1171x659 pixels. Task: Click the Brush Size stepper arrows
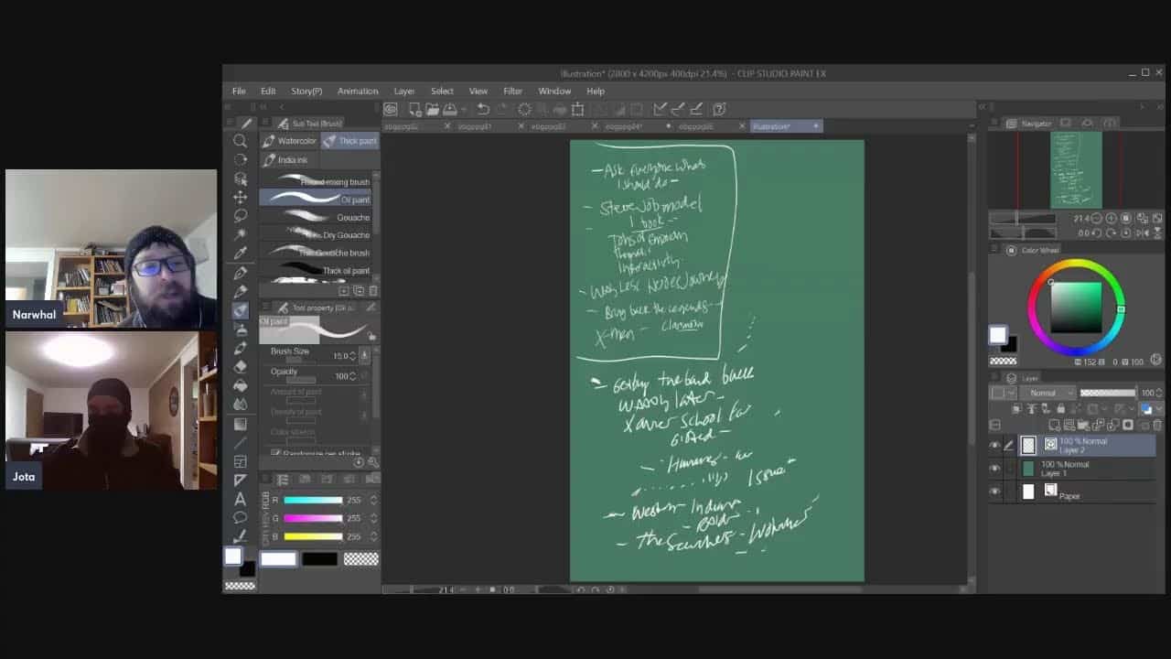(364, 355)
